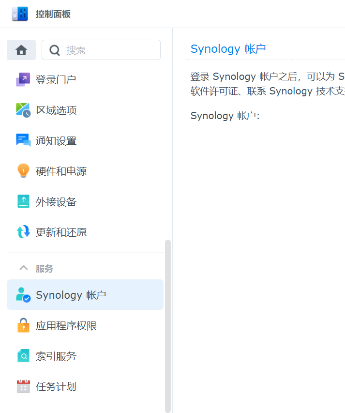Click the 服务 section header text
The image size is (345, 413).
45,268
